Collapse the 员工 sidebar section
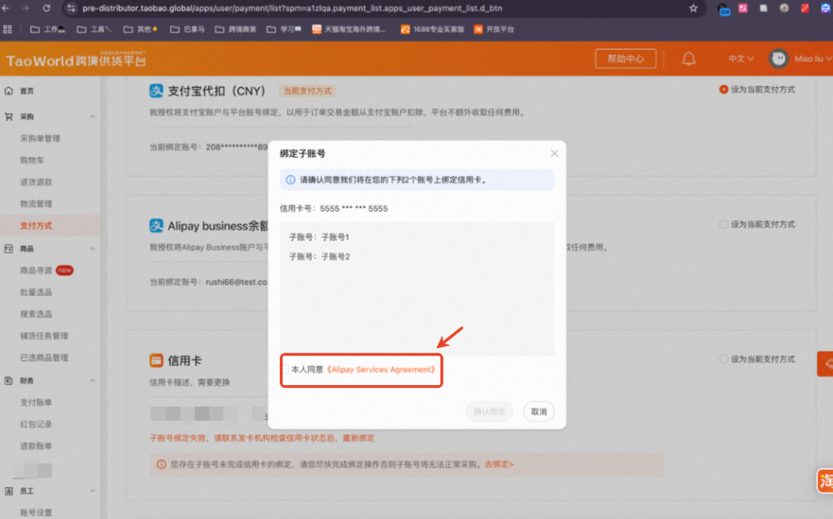The width and height of the screenshot is (833, 519). 92,491
